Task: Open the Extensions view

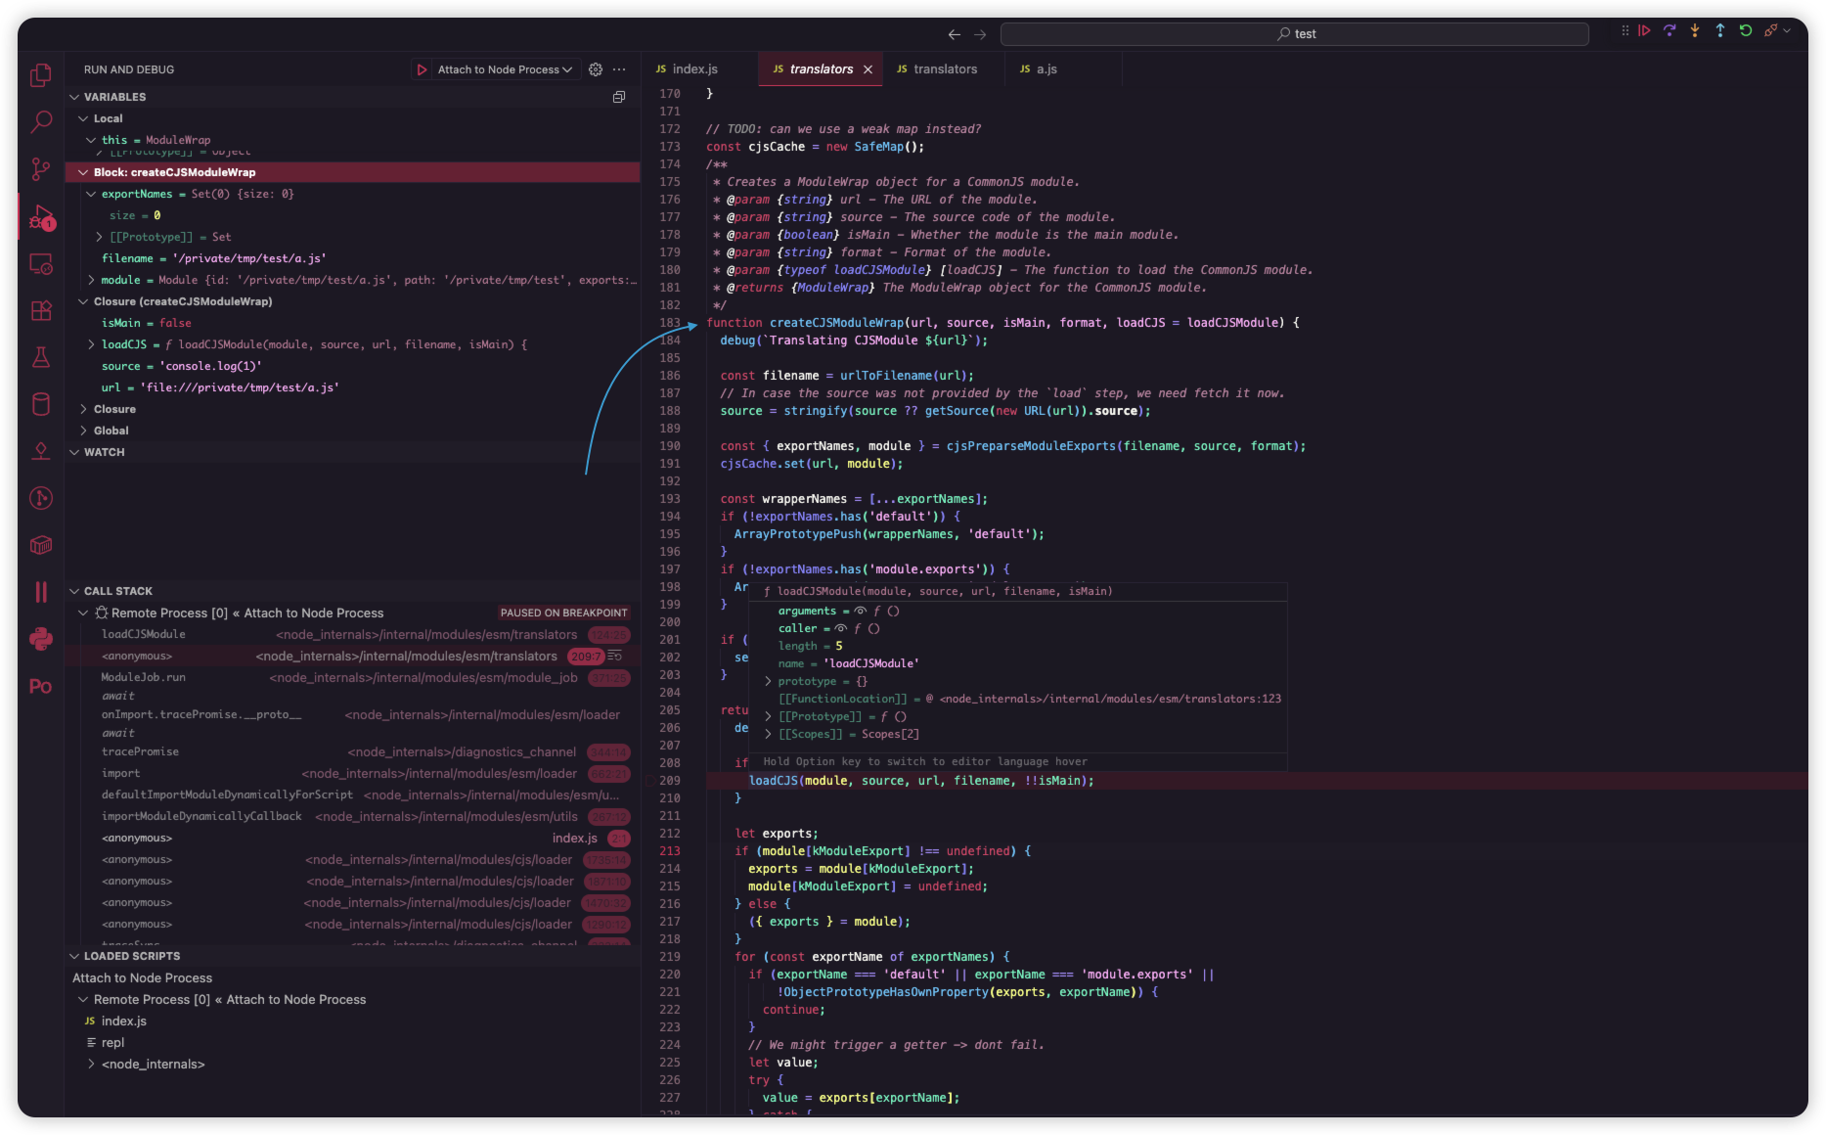Action: (41, 311)
